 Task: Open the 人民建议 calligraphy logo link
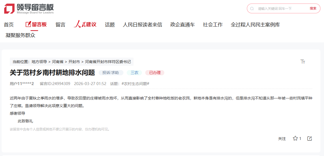pyautogui.click(x=85, y=24)
